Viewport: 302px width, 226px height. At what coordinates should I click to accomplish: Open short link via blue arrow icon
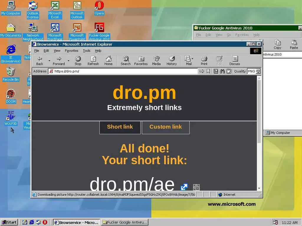(184, 187)
